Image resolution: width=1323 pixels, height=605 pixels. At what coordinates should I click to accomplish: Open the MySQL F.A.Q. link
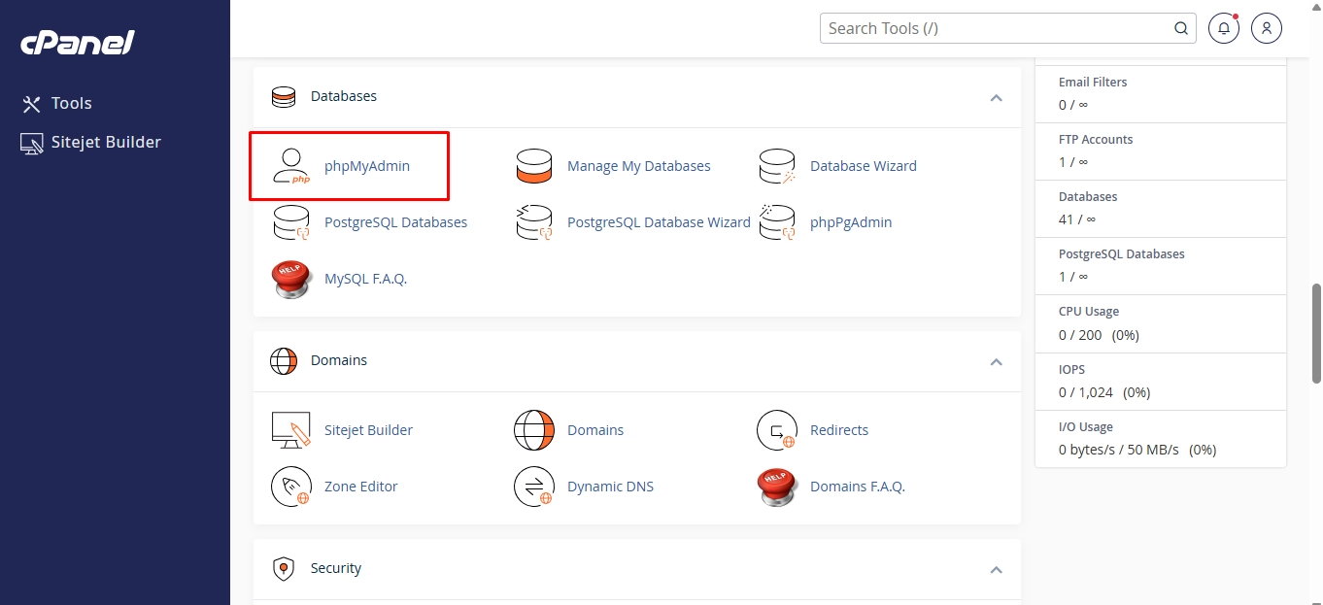coord(365,279)
